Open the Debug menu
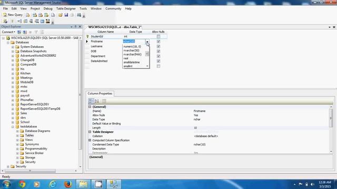 (x=48, y=8)
